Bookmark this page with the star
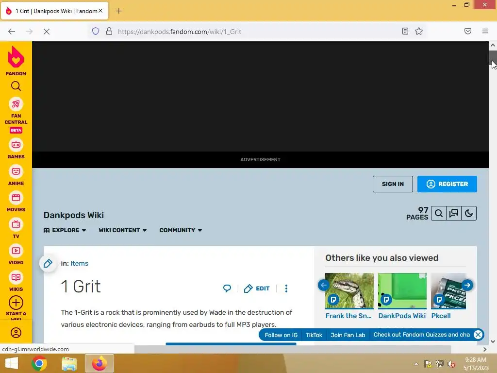497x373 pixels. [x=419, y=31]
